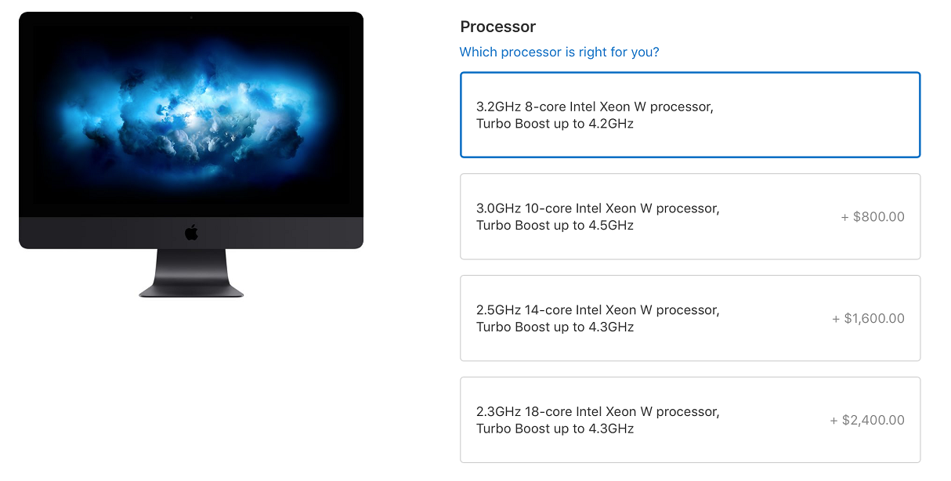
Task: Click the Processor section heading
Action: coord(498,27)
